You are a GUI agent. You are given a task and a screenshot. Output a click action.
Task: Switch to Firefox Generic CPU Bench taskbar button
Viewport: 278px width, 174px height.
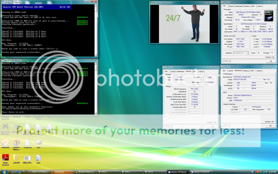[39, 172]
